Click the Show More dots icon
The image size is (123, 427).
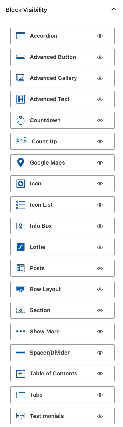click(x=21, y=331)
